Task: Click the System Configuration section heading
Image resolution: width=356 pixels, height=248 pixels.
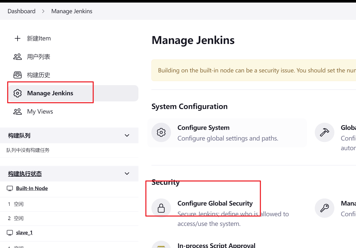Action: (x=190, y=106)
